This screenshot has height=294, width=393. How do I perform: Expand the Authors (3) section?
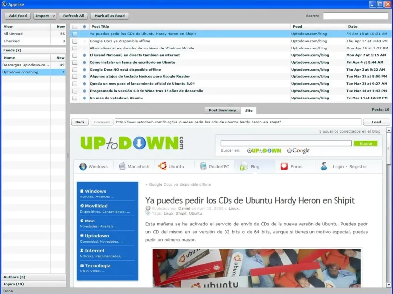33,277
